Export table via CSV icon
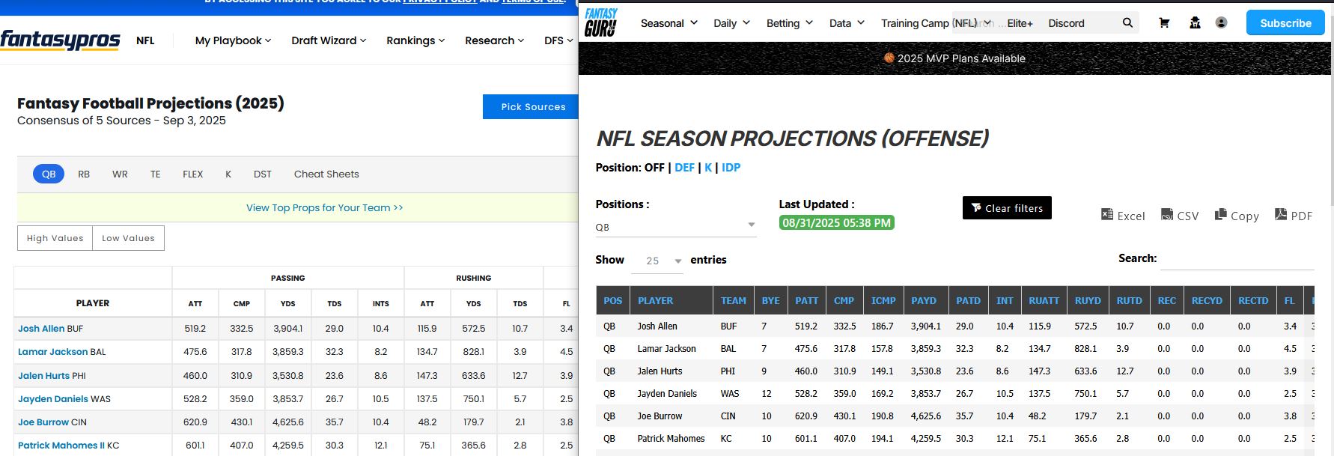The image size is (1334, 456). tap(1180, 216)
